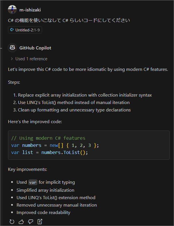Give the response a thumbs up
174x226 pixels.
(21, 221)
